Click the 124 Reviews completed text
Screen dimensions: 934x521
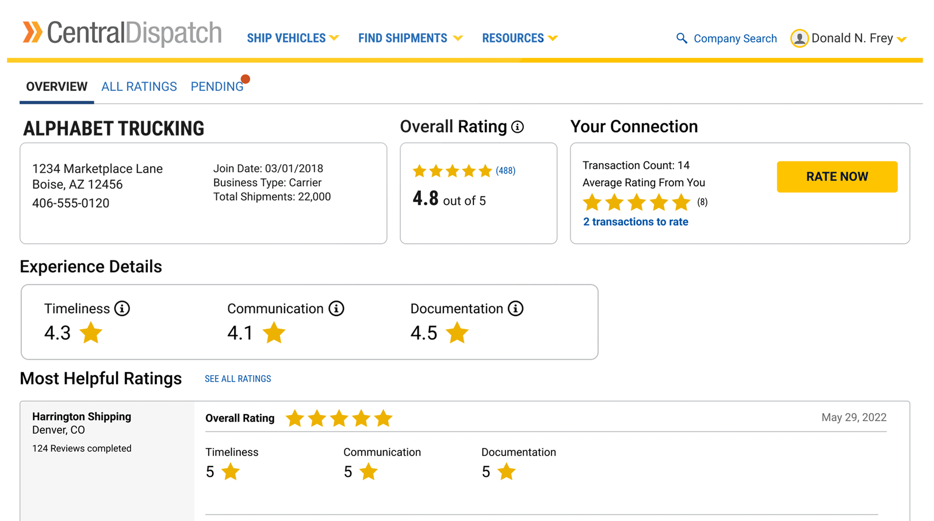point(82,449)
